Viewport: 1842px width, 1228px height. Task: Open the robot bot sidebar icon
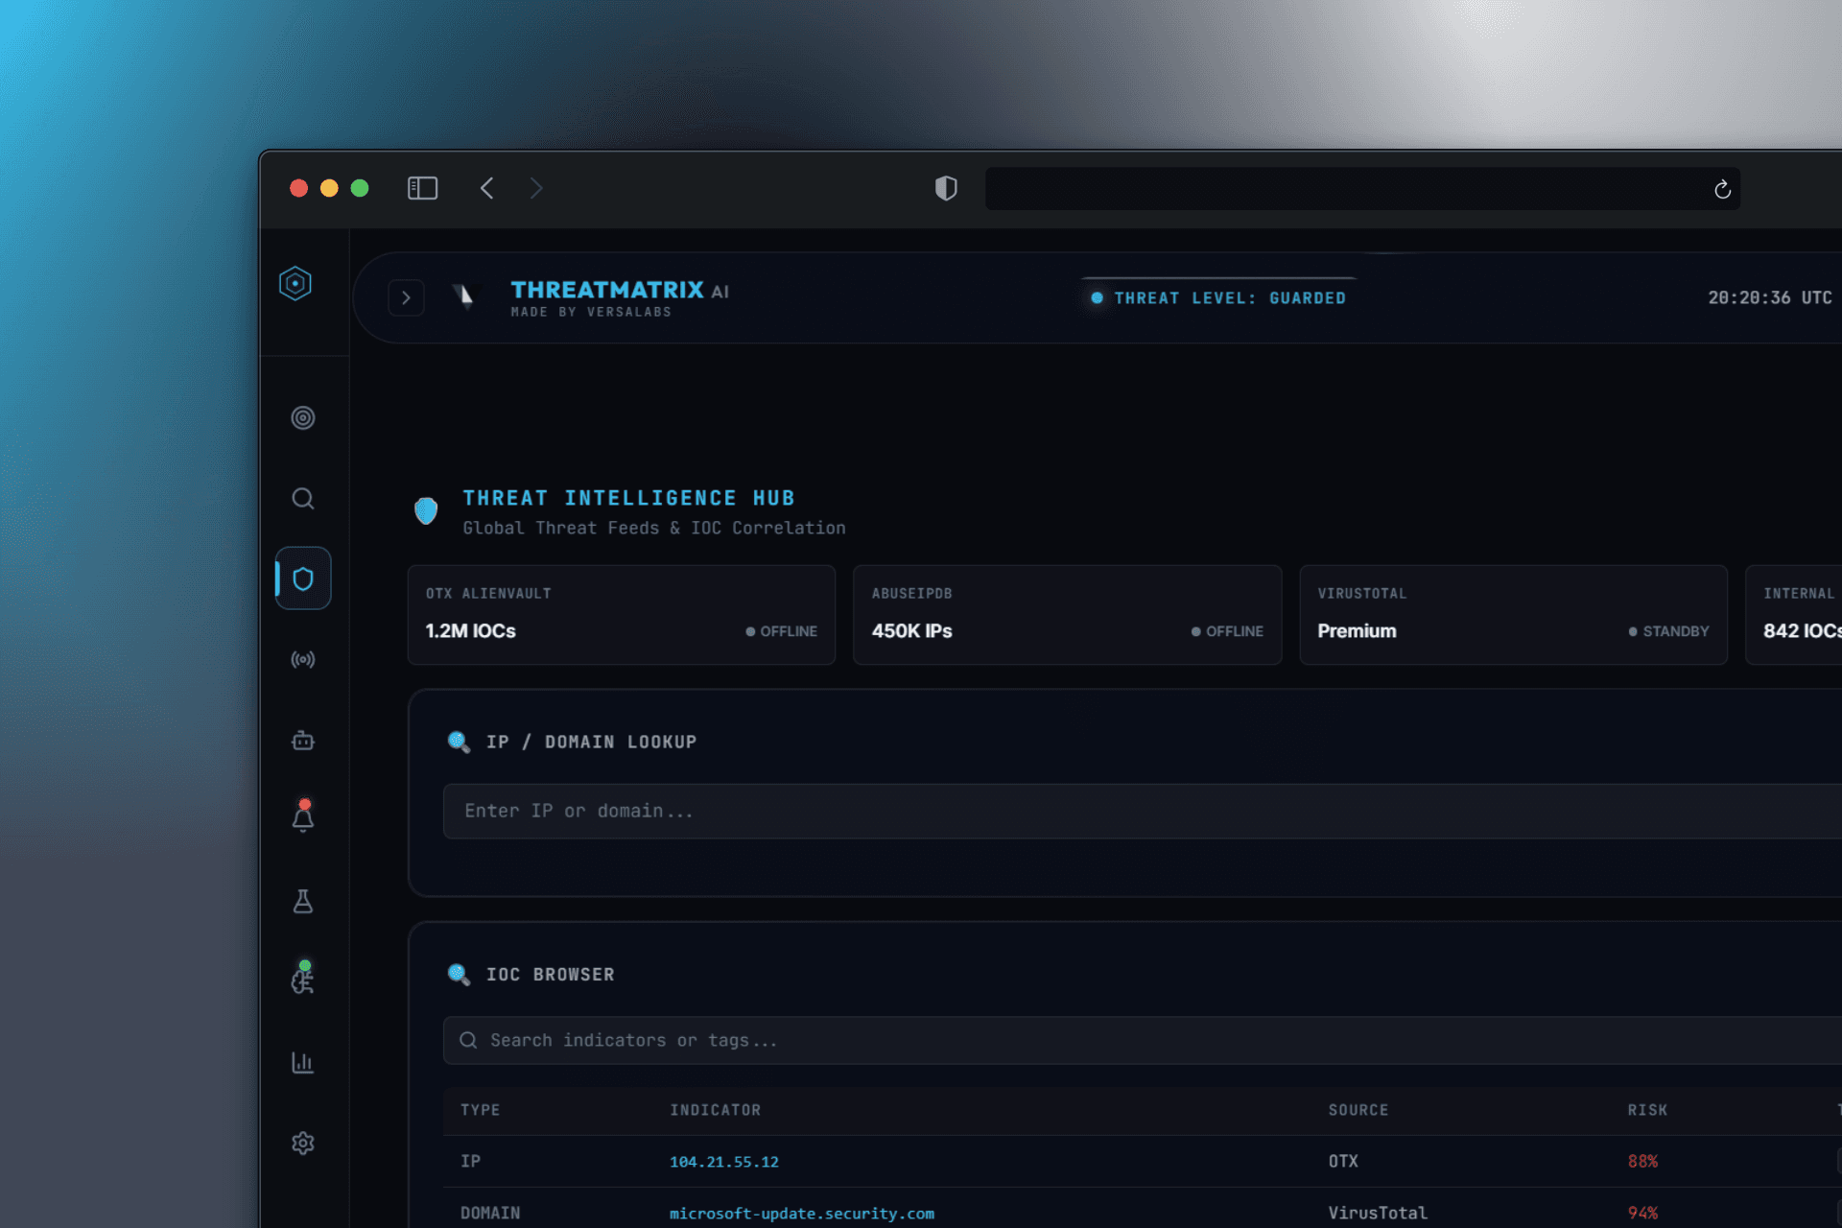click(303, 741)
